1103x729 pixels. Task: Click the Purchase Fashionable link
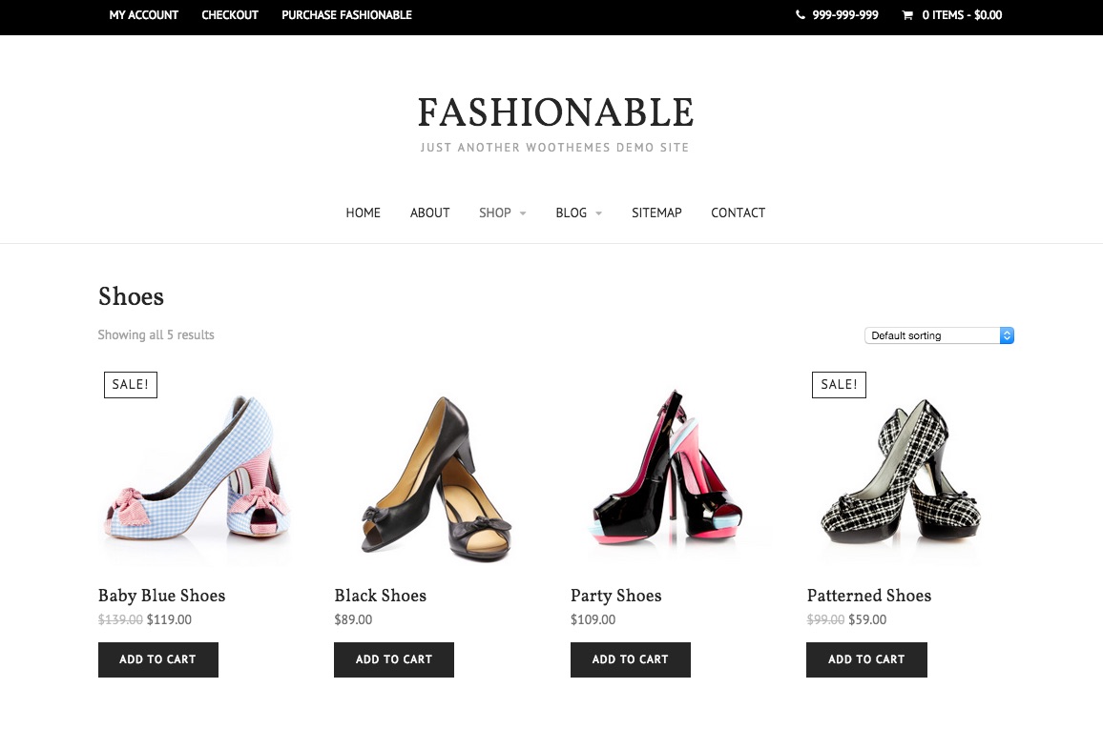tap(346, 14)
